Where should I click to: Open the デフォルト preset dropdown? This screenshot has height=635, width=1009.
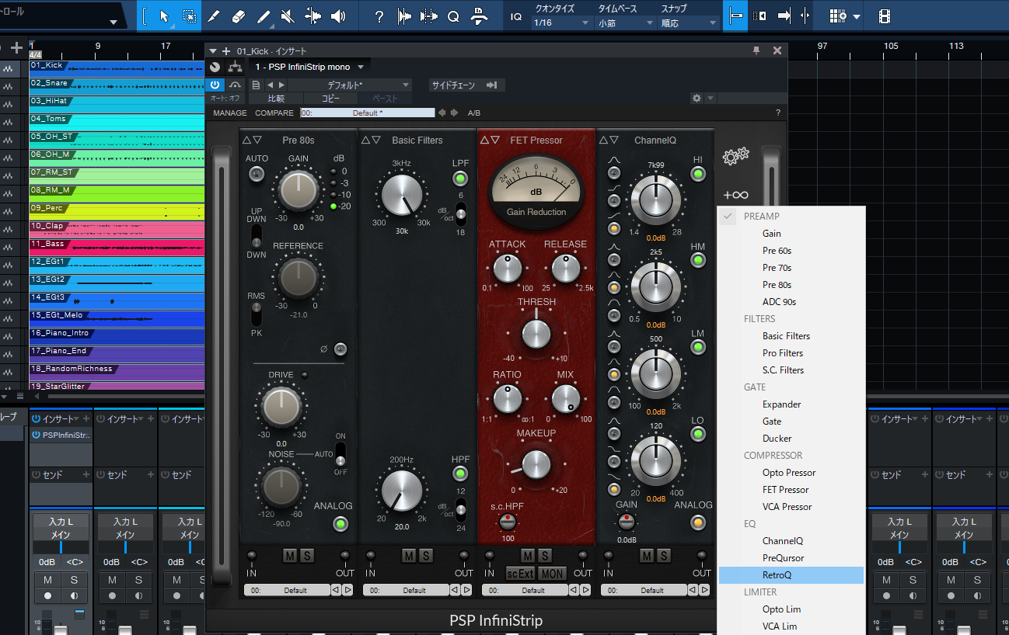click(348, 85)
